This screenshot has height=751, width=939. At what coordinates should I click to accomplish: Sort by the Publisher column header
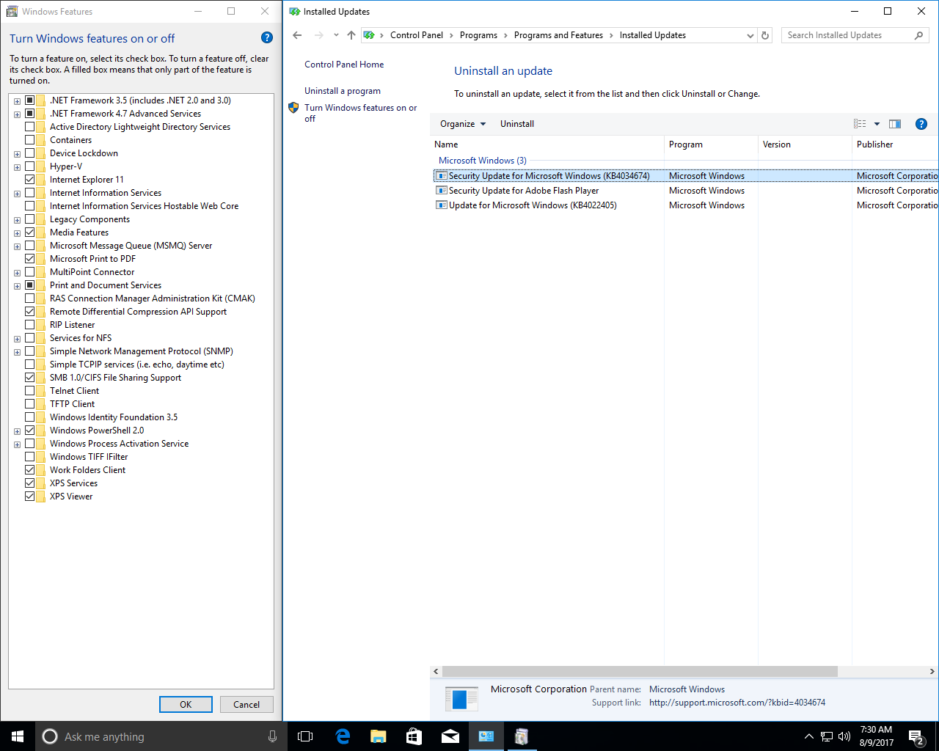pos(896,144)
